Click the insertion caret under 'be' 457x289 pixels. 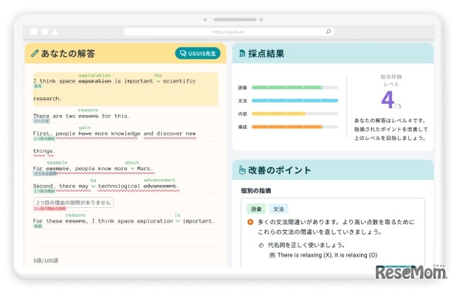93,187
